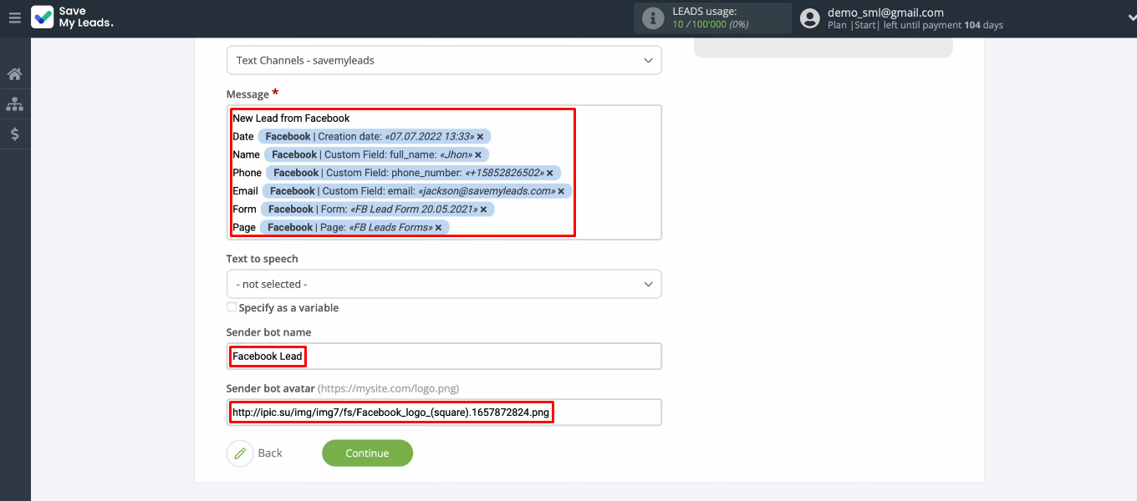The height and width of the screenshot is (501, 1137).
Task: Remove the full_name tag
Action: pyautogui.click(x=477, y=154)
